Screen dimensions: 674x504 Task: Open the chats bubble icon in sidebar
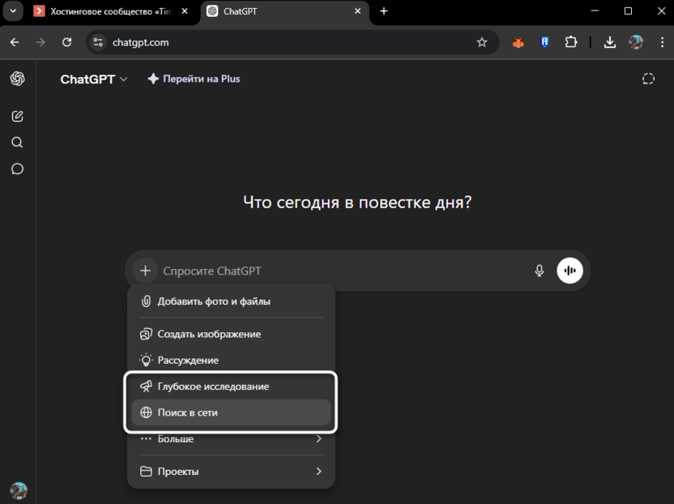[17, 169]
